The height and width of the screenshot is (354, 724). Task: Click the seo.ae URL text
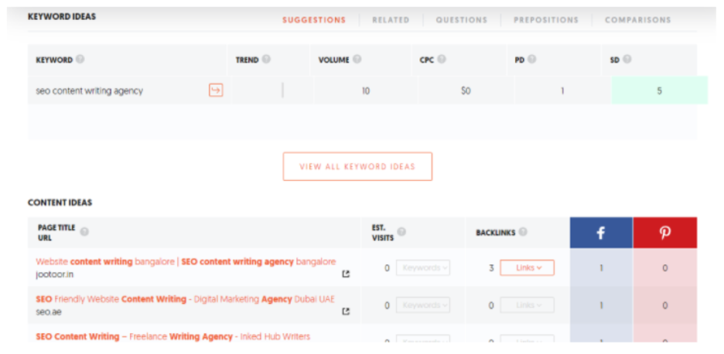[49, 312]
